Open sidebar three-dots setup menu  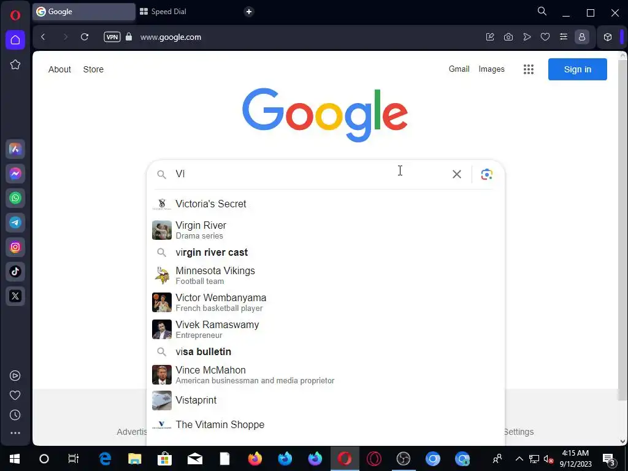15,433
